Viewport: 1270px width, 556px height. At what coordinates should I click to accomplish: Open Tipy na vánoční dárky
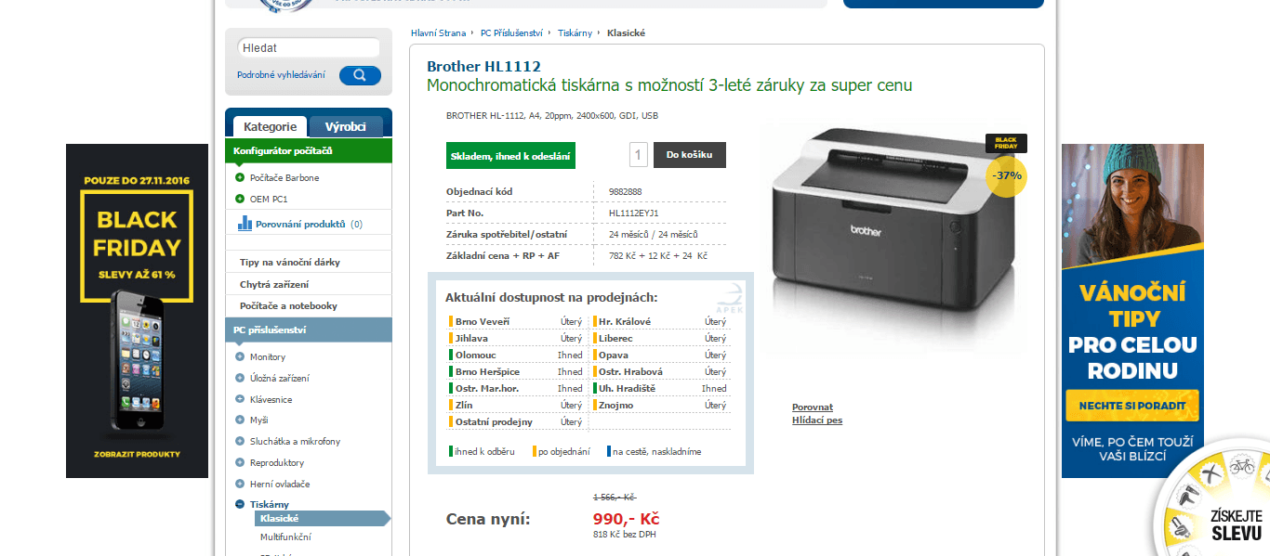[290, 262]
